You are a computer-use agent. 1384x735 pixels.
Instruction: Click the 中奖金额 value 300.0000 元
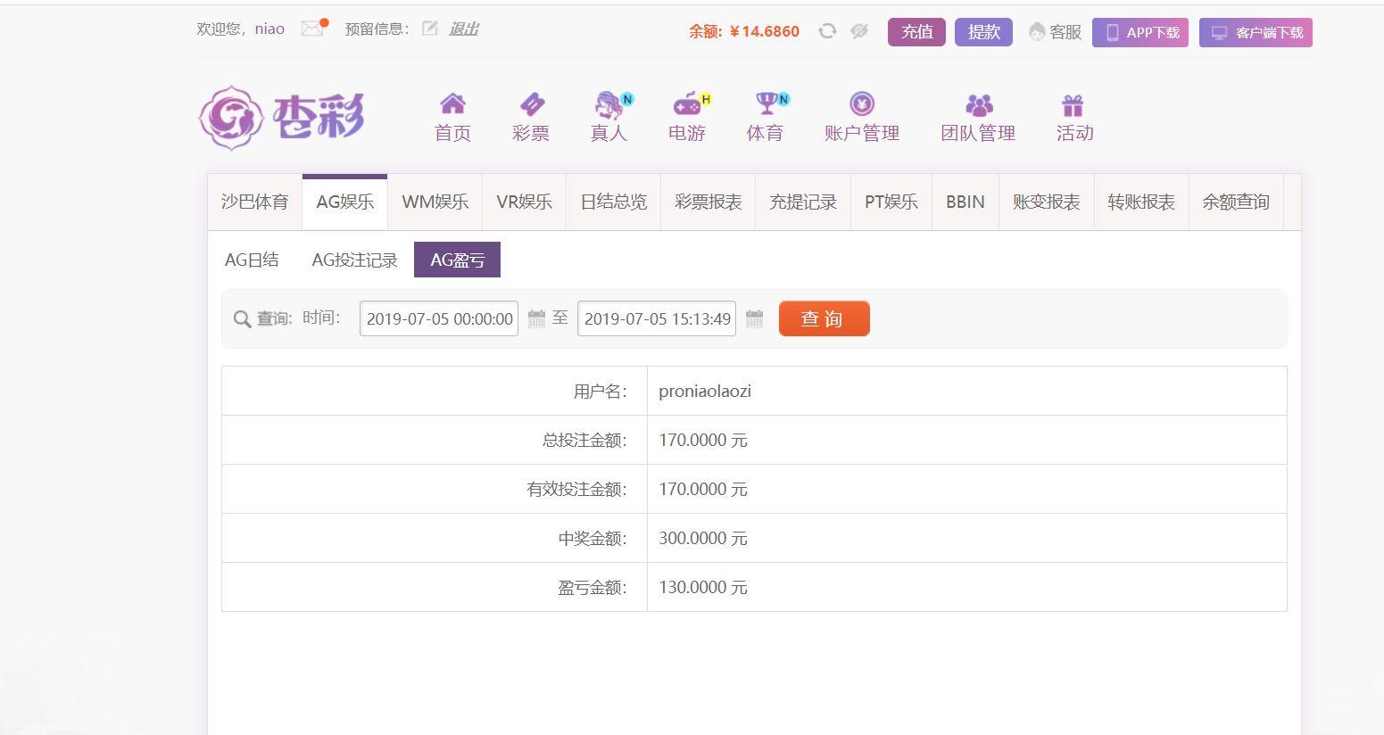click(x=703, y=538)
